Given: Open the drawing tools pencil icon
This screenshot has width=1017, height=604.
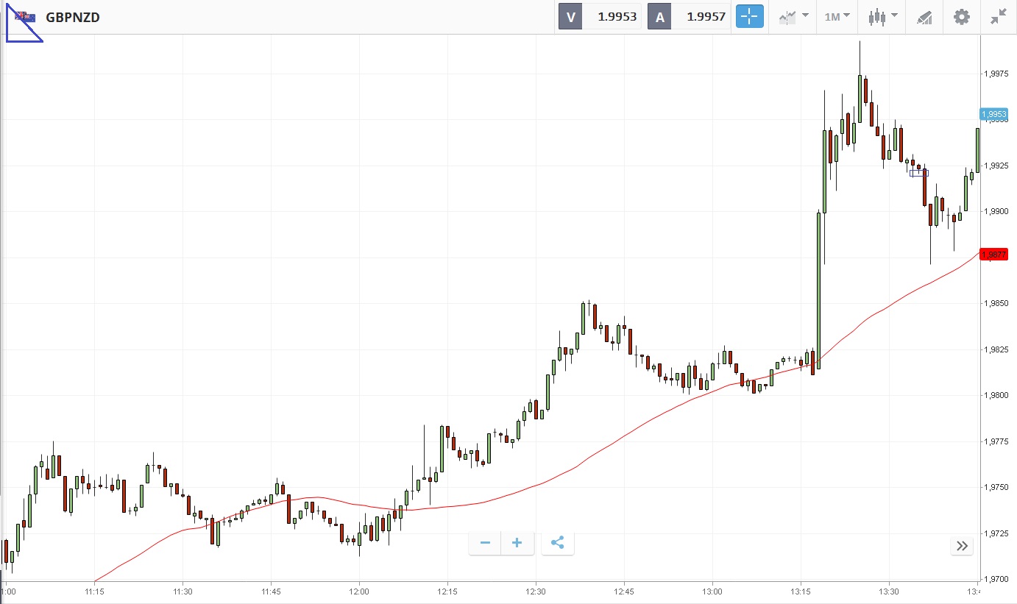Looking at the screenshot, I should 924,17.
